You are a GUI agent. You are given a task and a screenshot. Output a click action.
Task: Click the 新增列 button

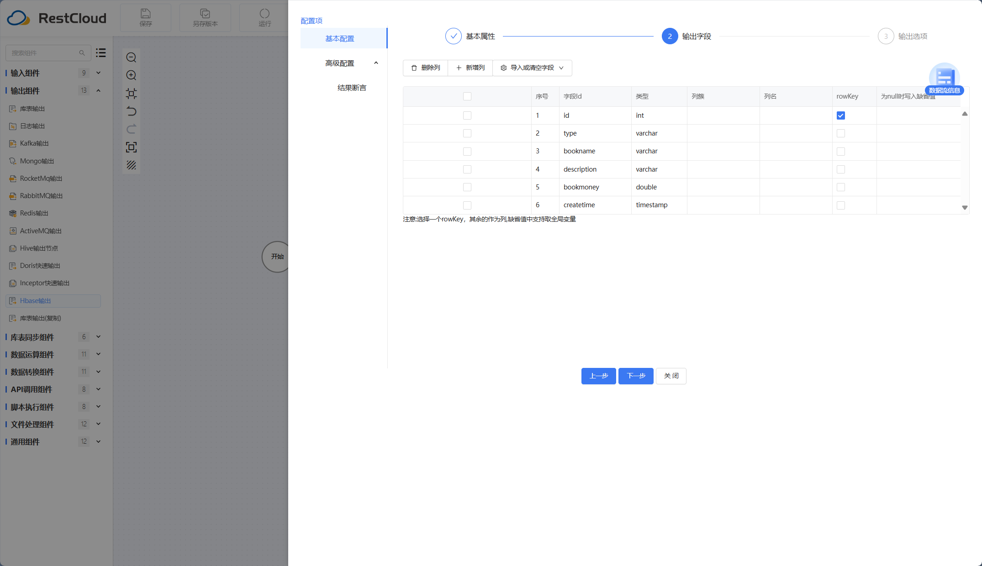pyautogui.click(x=470, y=68)
